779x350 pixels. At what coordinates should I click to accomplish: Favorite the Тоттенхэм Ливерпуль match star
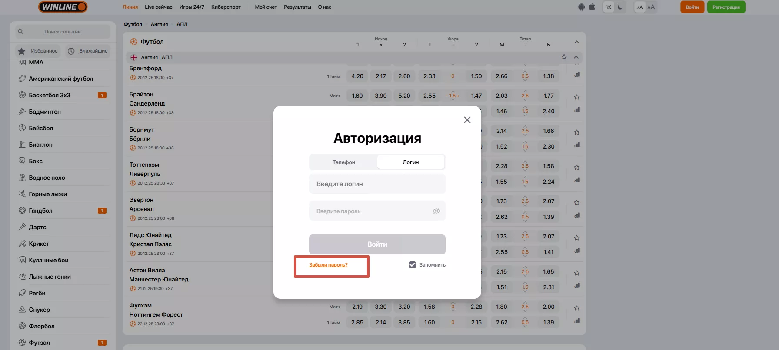pos(577,168)
